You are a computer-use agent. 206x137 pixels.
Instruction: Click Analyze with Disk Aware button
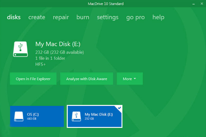(86, 79)
